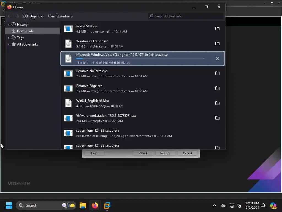Open the notifications bell
Viewport: 282px width, 212px height.
point(263,205)
